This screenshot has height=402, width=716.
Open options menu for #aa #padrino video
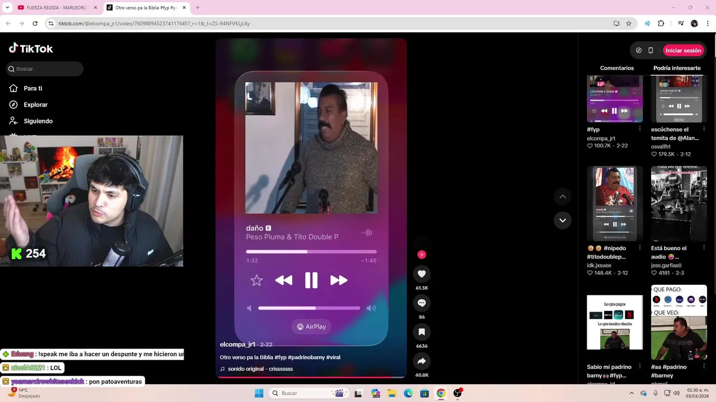(x=704, y=367)
